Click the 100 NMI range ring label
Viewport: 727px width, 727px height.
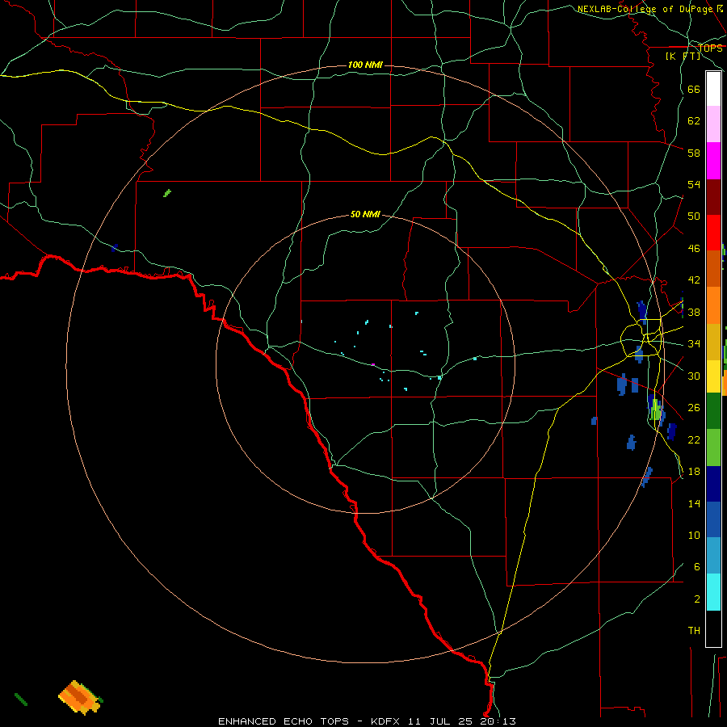(365, 65)
